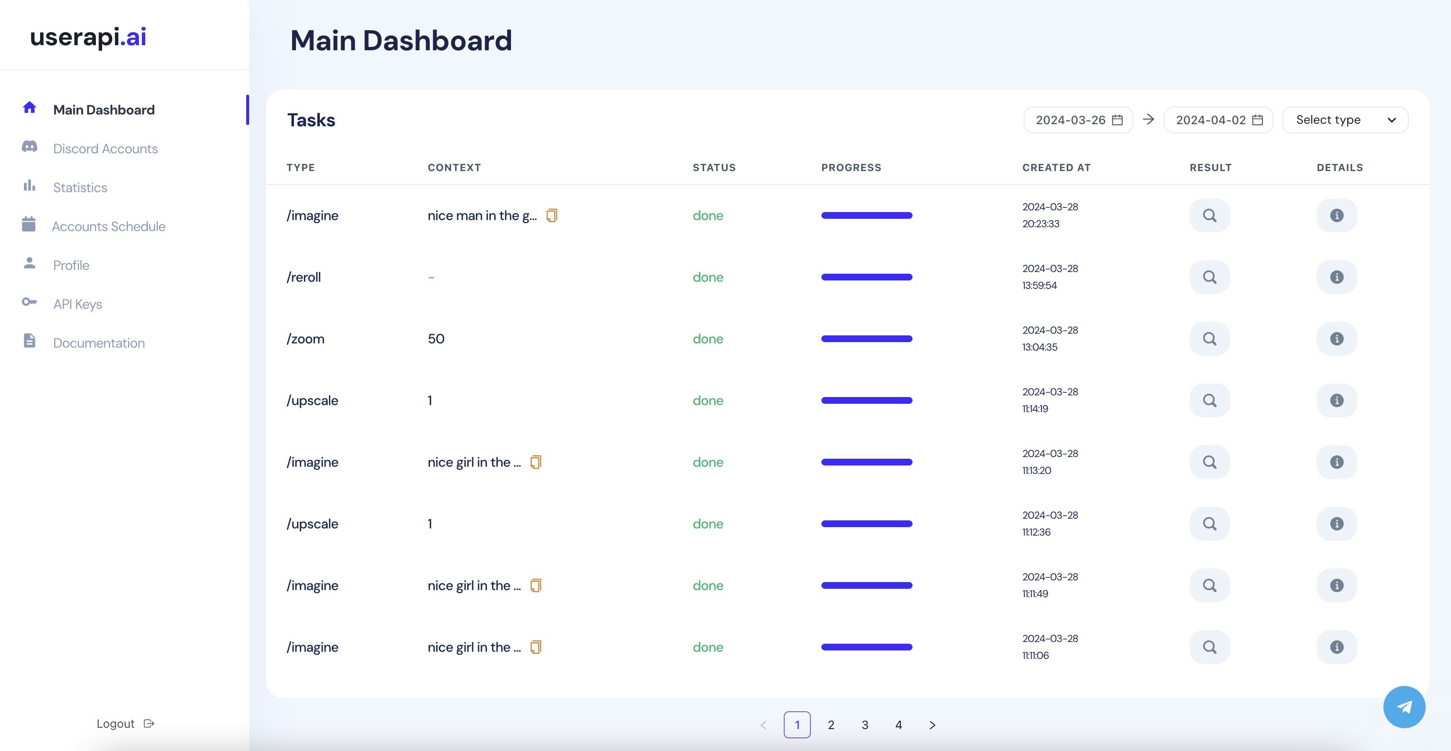Image resolution: width=1451 pixels, height=751 pixels.
Task: Open the end date picker 2024-04-02
Action: 1218,120
